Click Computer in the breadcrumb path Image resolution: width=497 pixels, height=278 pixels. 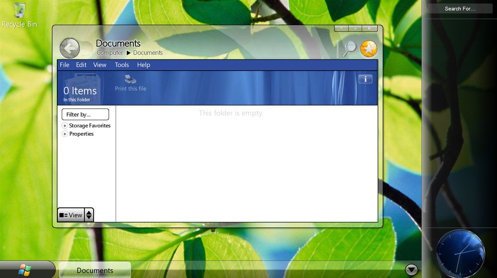click(110, 53)
